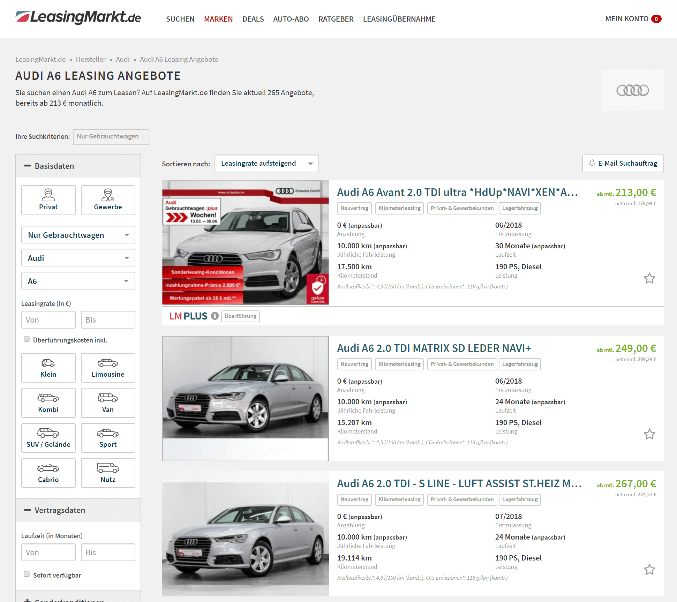Open the Audi A6 S LINE car photo
The height and width of the screenshot is (602, 677).
(246, 534)
